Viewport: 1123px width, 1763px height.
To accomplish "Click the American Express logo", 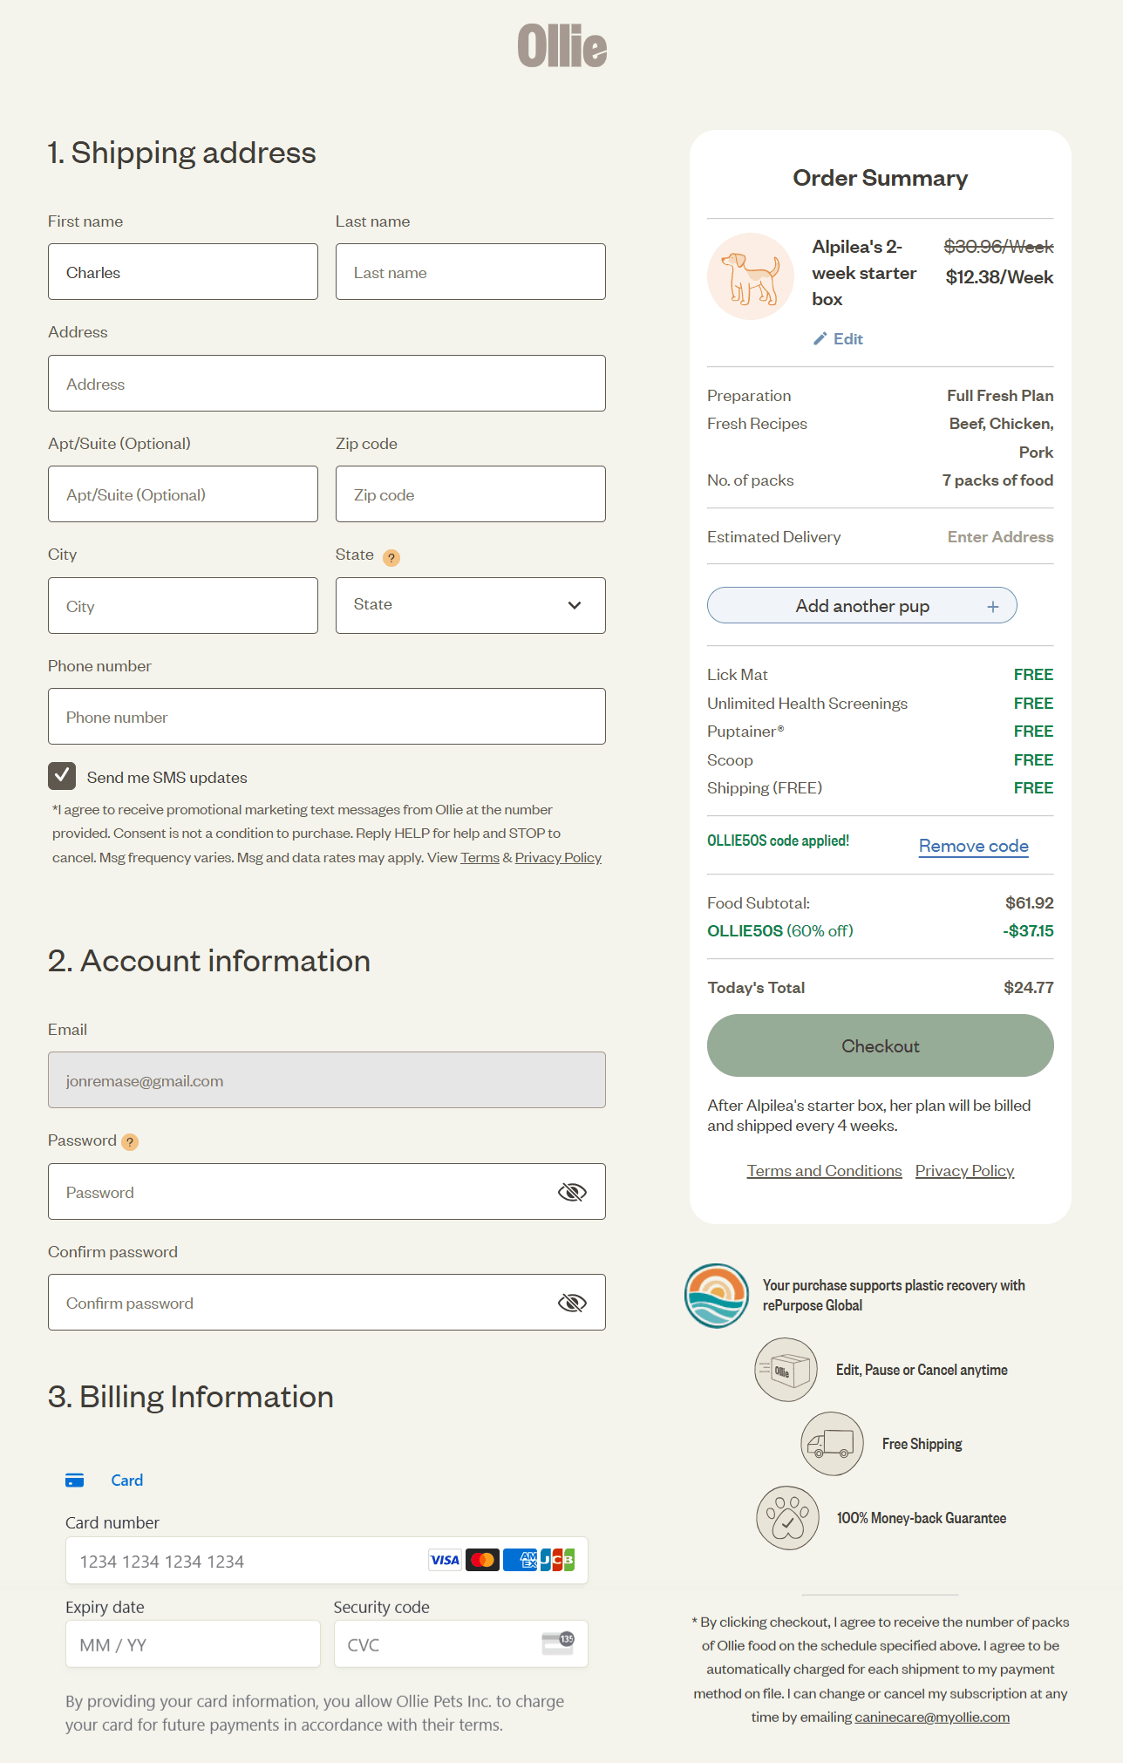I will coord(521,1560).
